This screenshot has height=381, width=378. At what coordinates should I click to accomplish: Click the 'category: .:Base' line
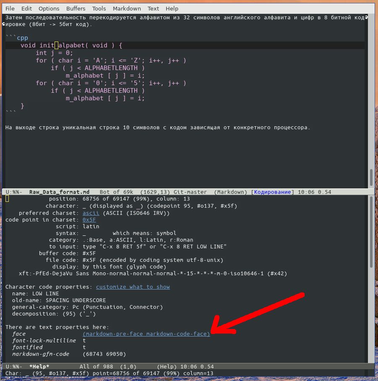pos(121,240)
